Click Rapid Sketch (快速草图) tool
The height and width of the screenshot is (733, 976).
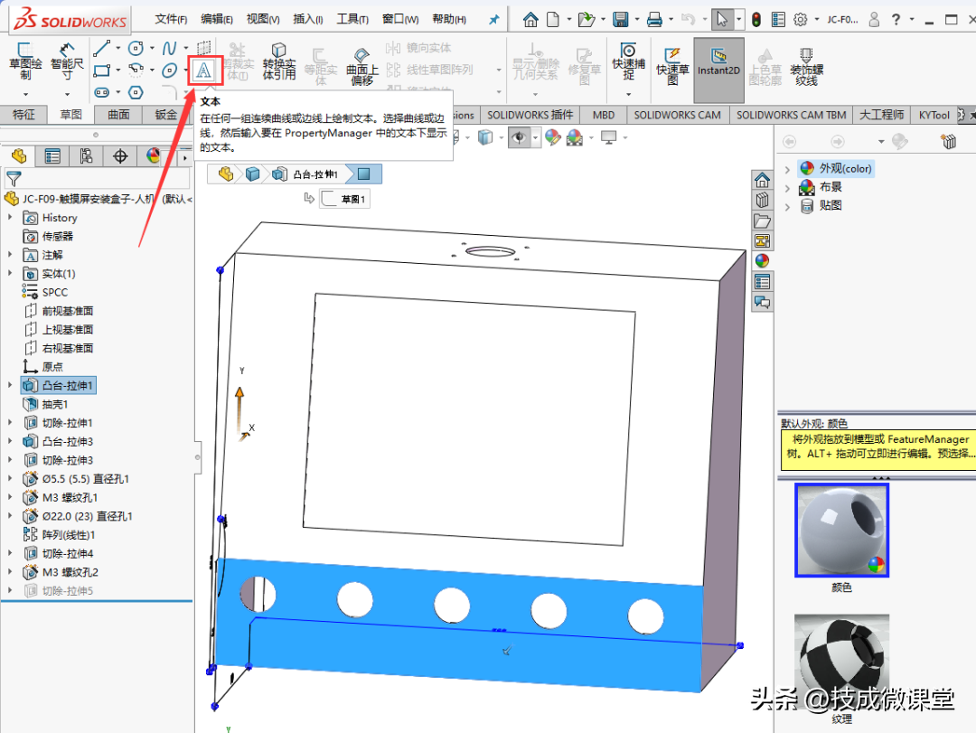pos(672,66)
